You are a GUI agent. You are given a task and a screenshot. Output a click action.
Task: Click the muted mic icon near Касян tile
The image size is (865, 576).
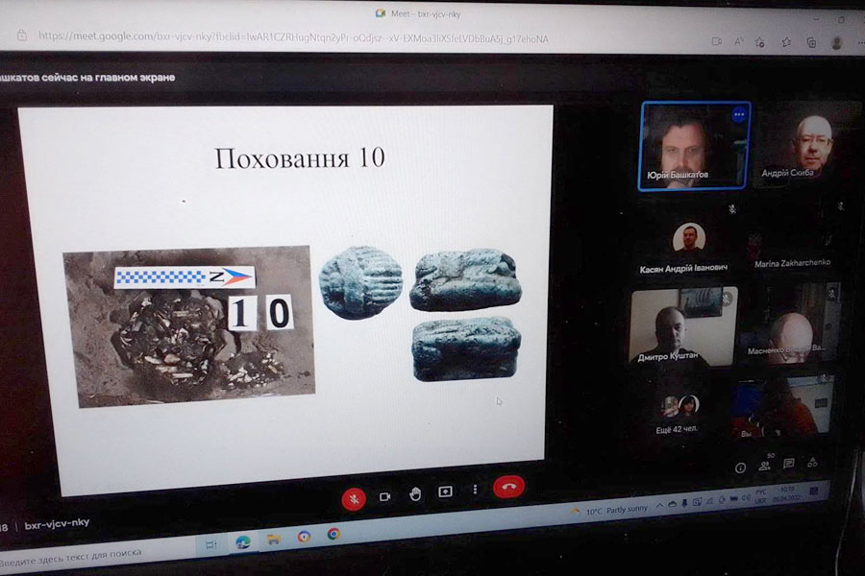(732, 209)
